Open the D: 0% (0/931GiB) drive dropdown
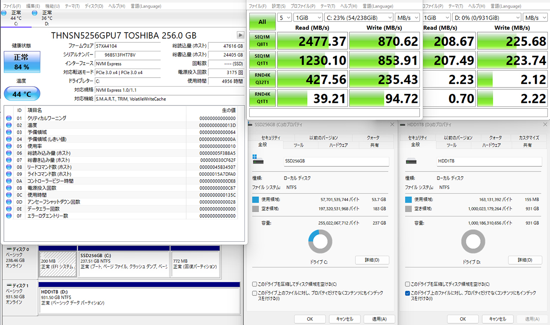The image size is (550, 325). click(x=486, y=18)
